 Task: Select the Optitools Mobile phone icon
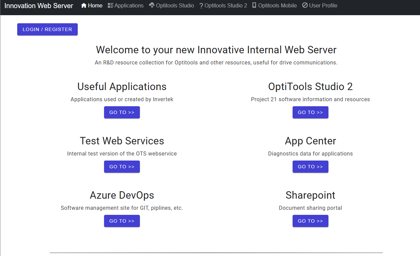pos(253,5)
